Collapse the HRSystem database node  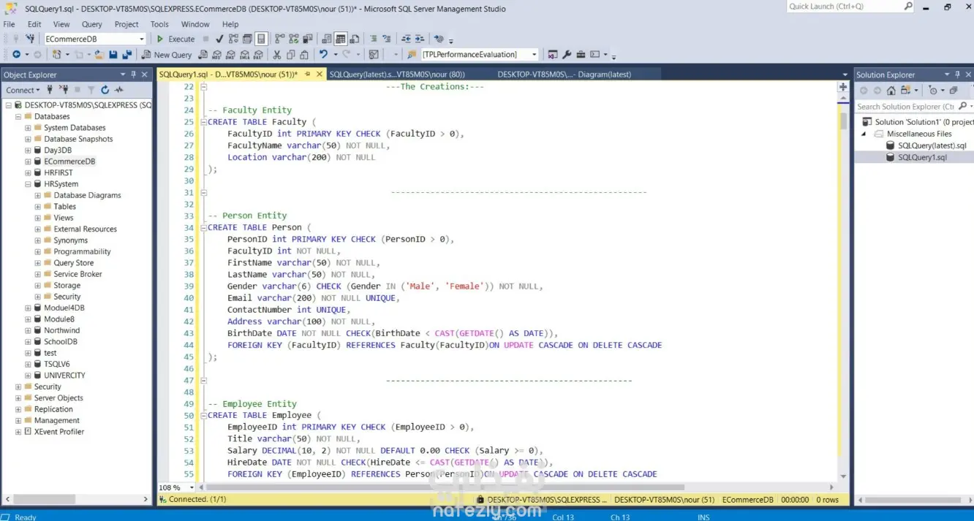coord(28,184)
